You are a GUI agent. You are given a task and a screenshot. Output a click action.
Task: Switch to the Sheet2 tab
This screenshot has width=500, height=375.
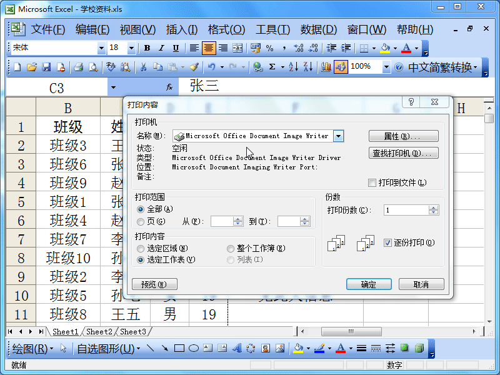pos(99,332)
